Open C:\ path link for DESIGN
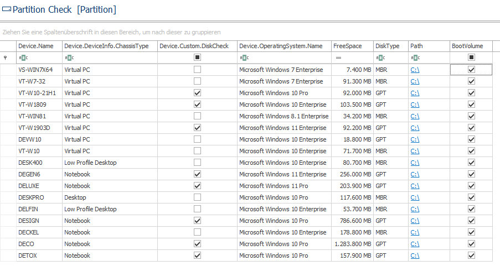 (x=415, y=221)
